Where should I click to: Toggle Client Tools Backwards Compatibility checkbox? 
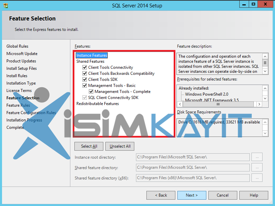85,73
